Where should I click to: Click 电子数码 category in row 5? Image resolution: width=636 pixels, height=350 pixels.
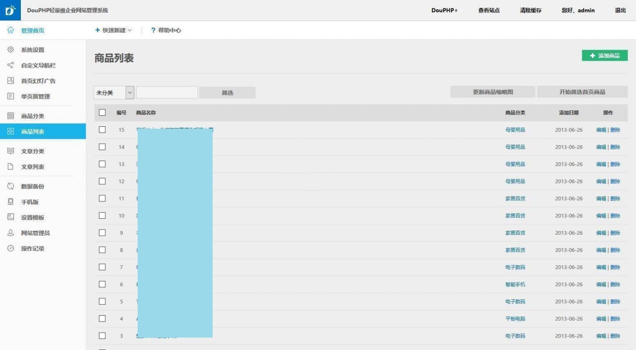[x=515, y=302]
